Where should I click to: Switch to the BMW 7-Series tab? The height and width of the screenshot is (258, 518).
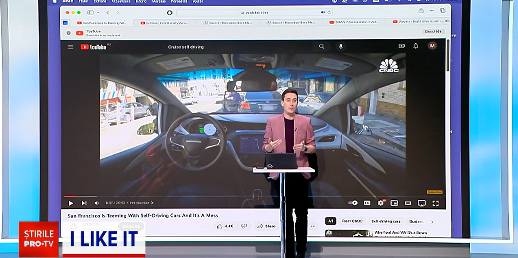click(x=354, y=22)
